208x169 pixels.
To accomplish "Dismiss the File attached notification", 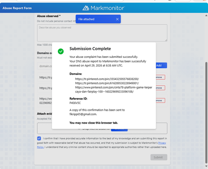I will [117, 19].
